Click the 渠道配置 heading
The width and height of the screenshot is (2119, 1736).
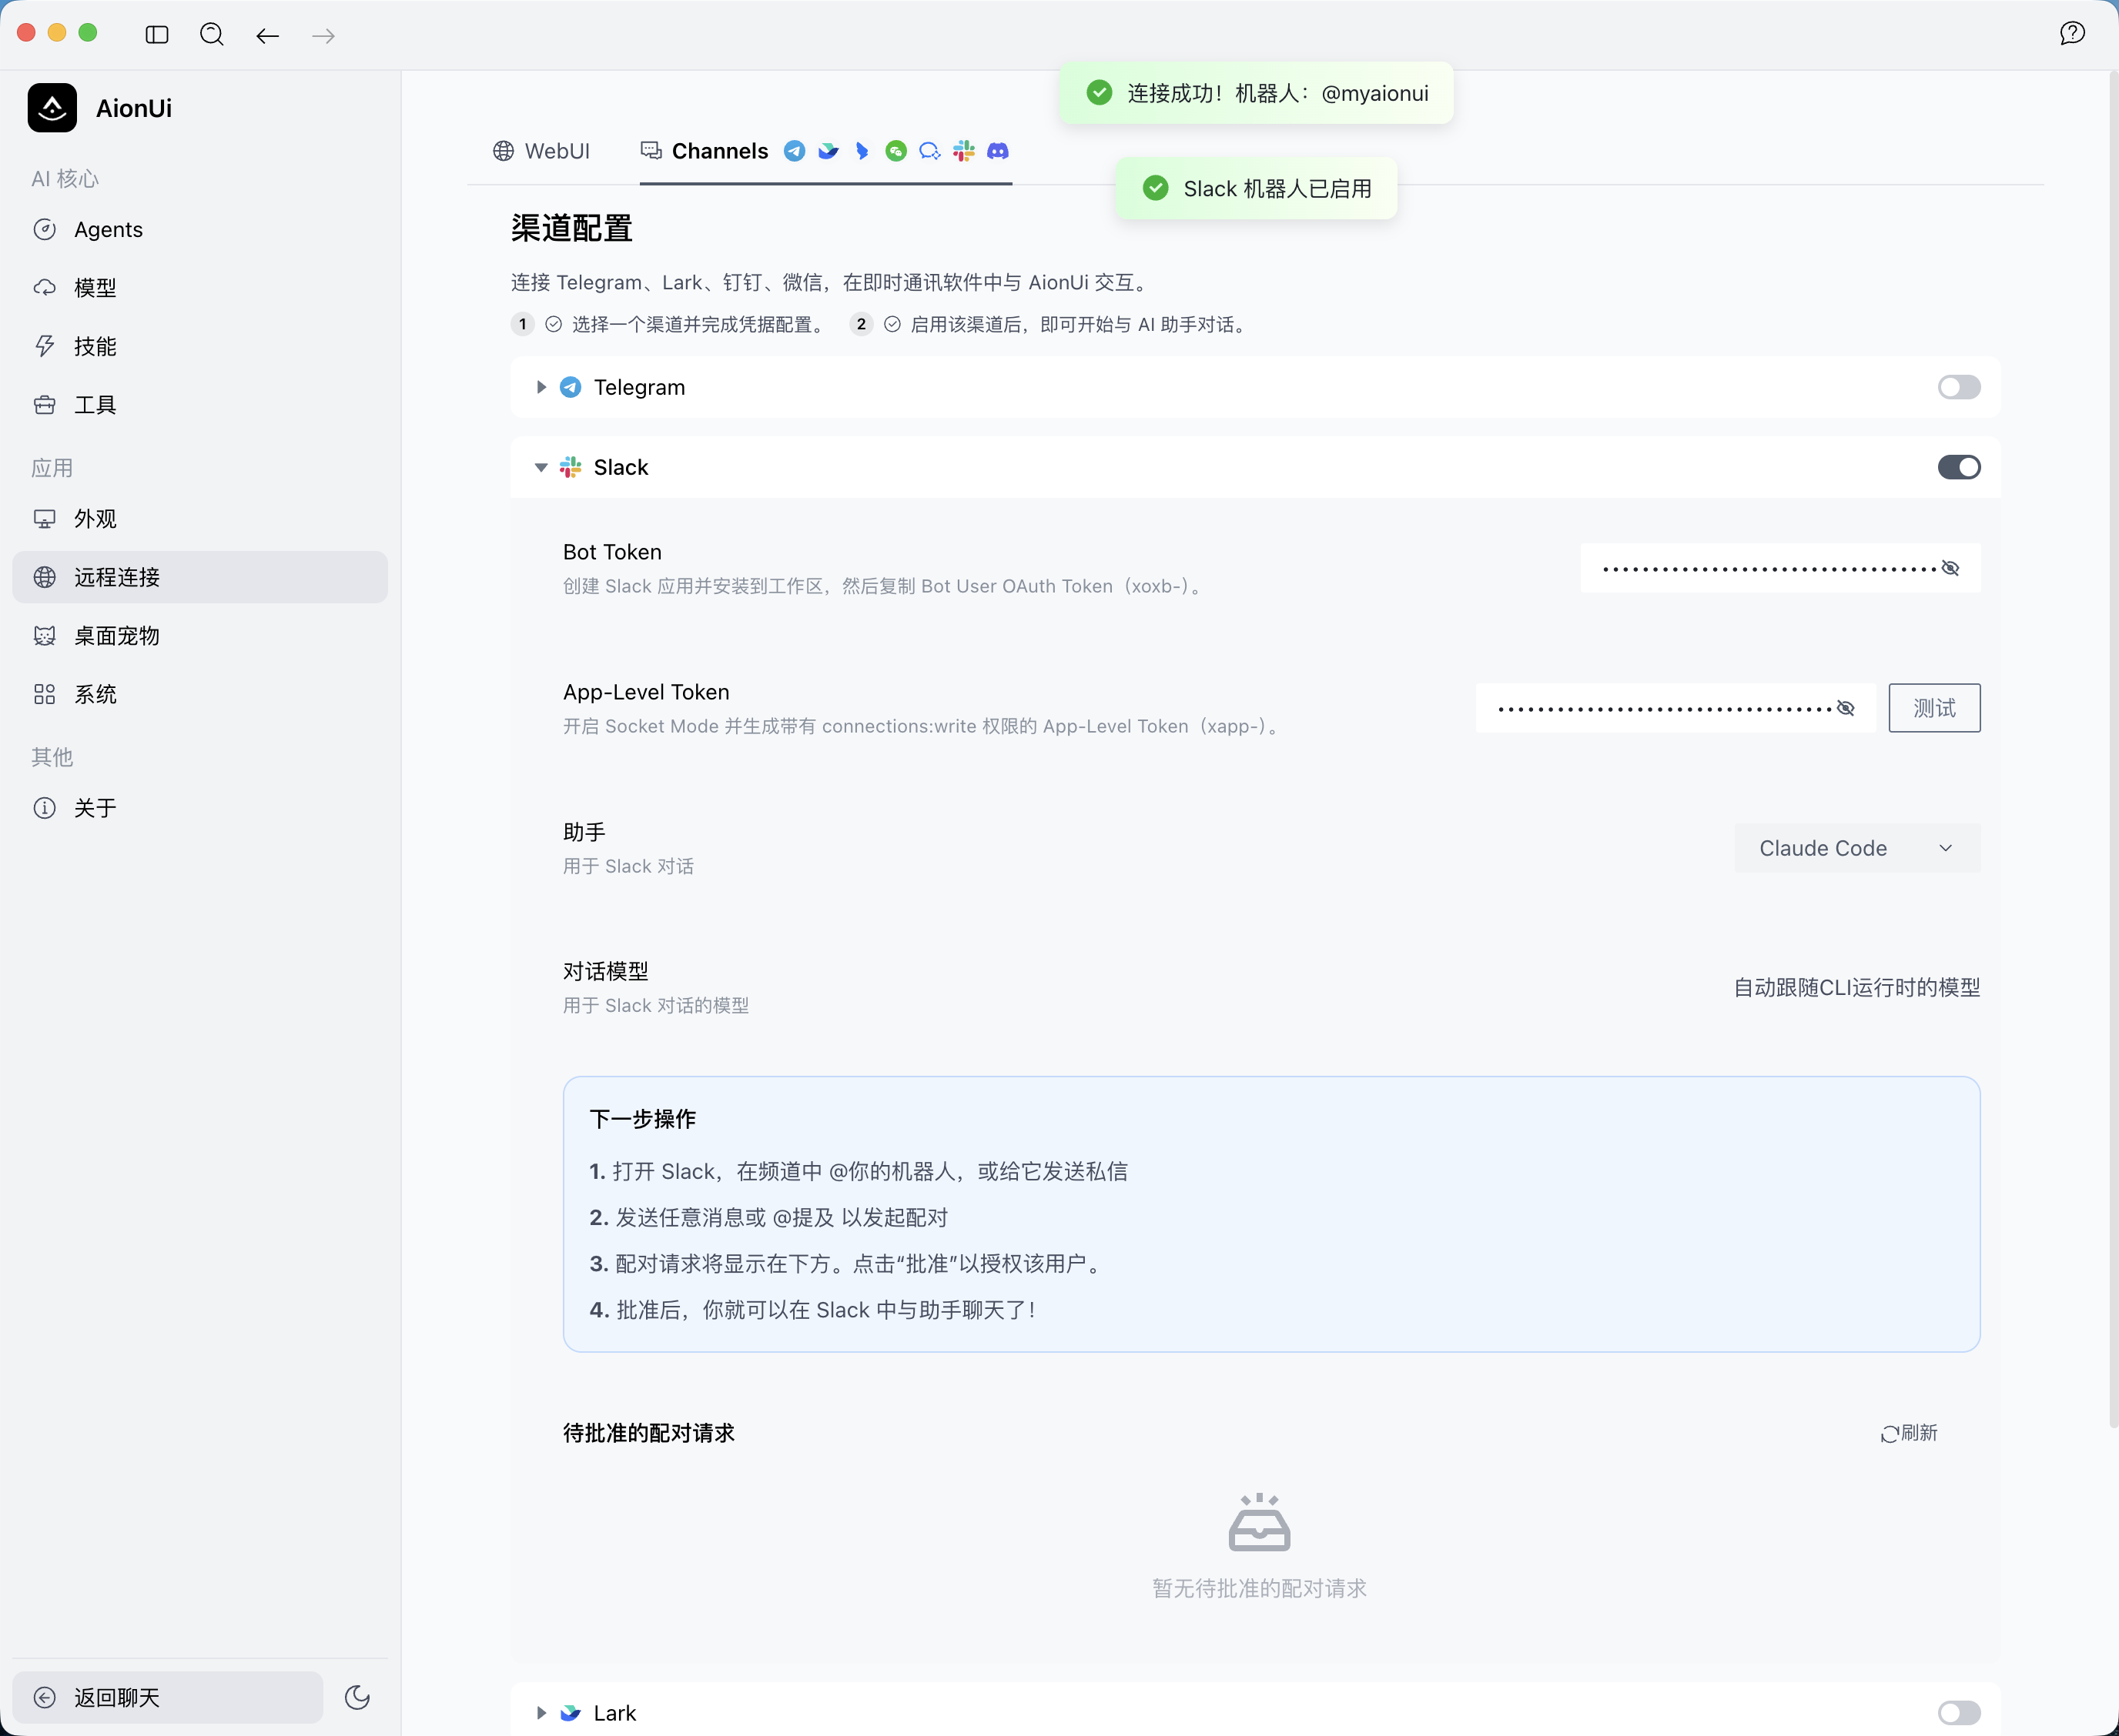[x=571, y=228]
